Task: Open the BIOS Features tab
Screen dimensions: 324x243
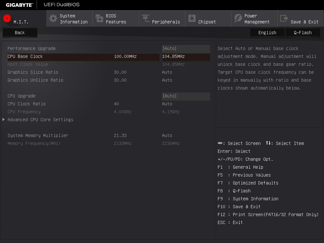Action: pos(116,19)
